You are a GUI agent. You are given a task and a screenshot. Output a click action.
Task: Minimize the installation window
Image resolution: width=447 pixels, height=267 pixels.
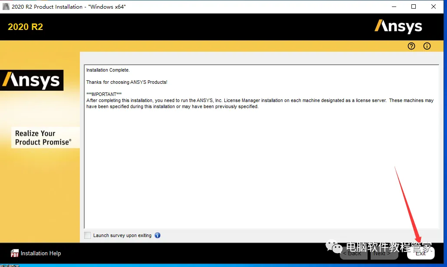(394, 7)
